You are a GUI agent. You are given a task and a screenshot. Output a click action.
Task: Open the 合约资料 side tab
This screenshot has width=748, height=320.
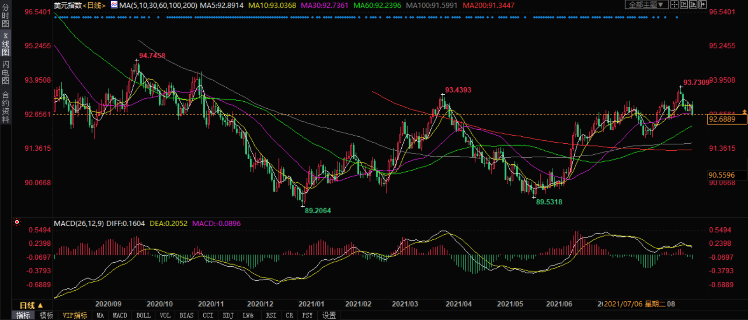(6, 107)
